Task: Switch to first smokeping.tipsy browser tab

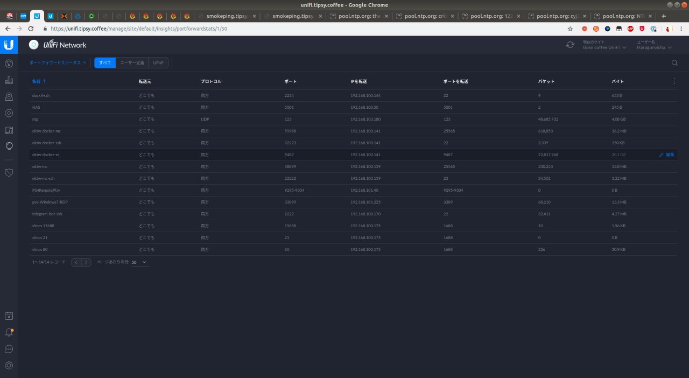Action: 227,16
